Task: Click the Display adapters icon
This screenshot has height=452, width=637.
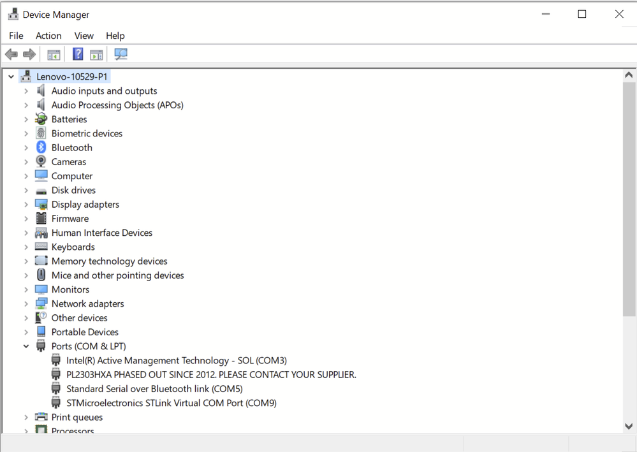Action: (x=41, y=204)
